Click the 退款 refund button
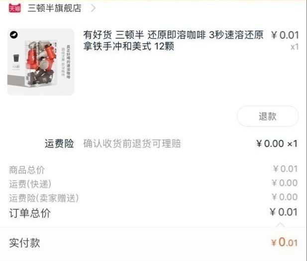This screenshot has height=261, width=307. 268,116
